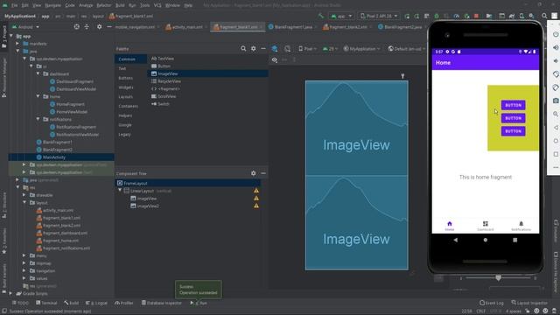The height and width of the screenshot is (315, 560).
Task: Click the Debug app bug icon
Action: pyautogui.click(x=437, y=16)
